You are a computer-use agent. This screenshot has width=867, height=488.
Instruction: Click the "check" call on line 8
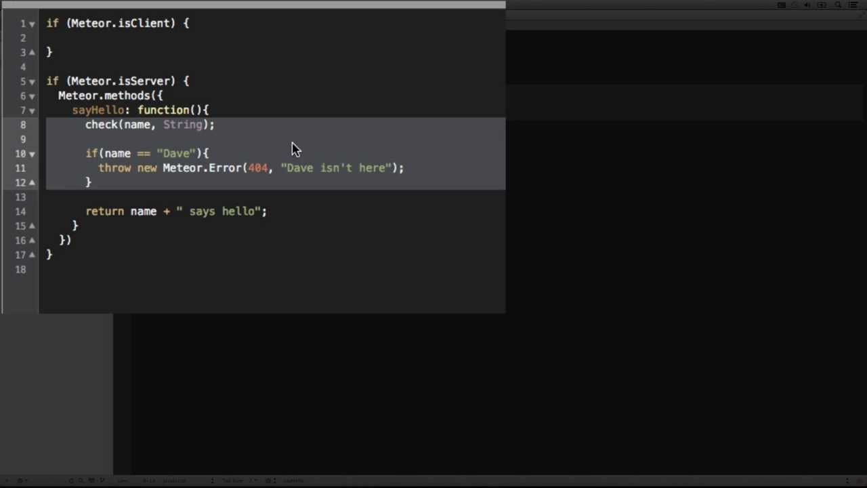[x=102, y=124]
